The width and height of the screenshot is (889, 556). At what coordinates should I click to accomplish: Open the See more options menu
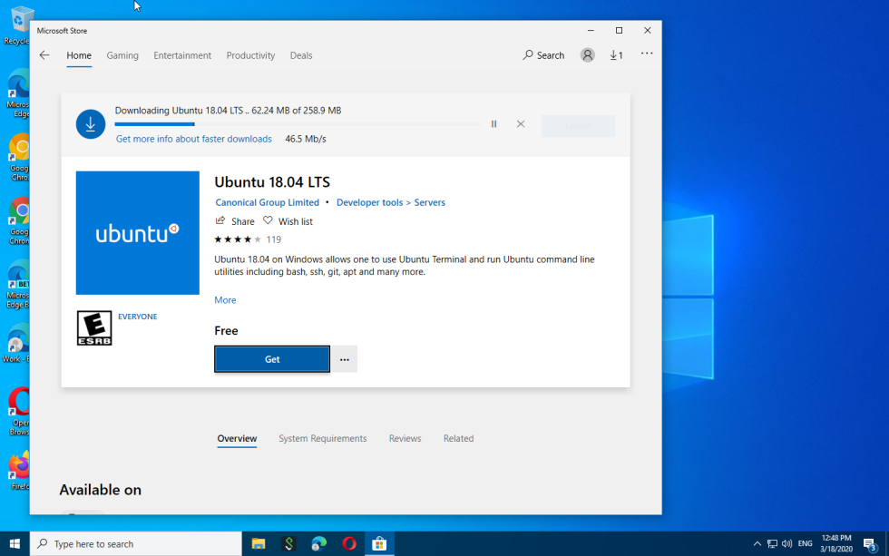(x=646, y=54)
